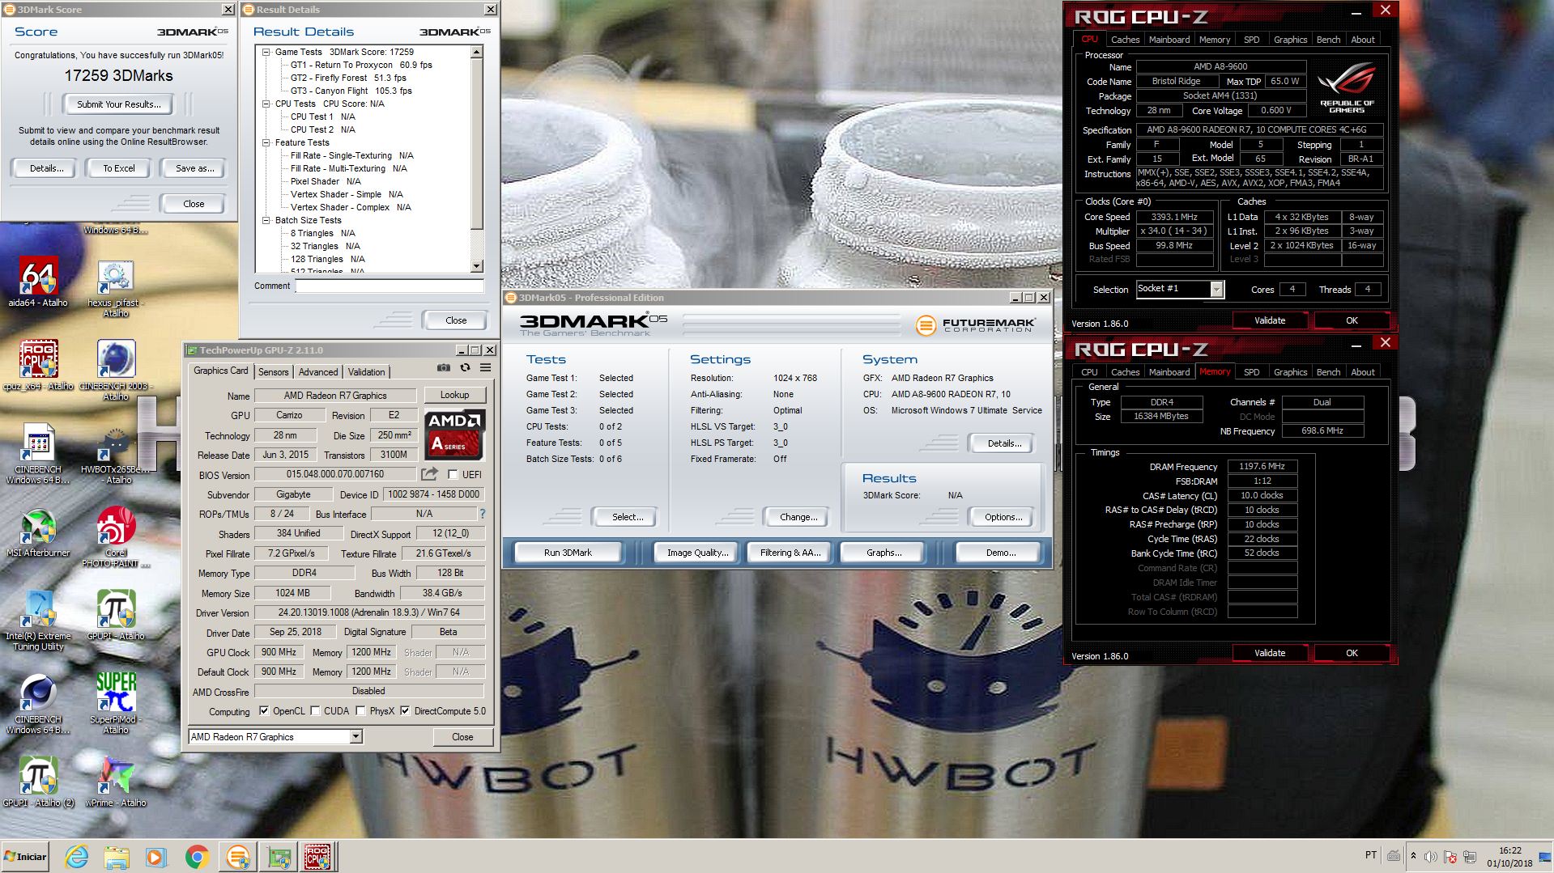Screen dimensions: 1554x873
Task: Click Demo button in 3DMark05
Action: pos(1000,553)
